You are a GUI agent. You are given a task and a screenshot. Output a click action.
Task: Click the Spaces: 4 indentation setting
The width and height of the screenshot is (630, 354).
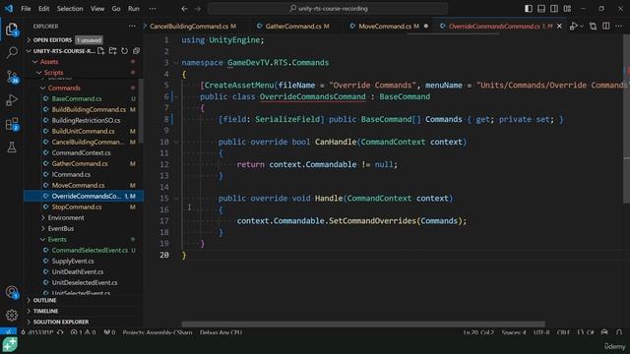click(514, 332)
